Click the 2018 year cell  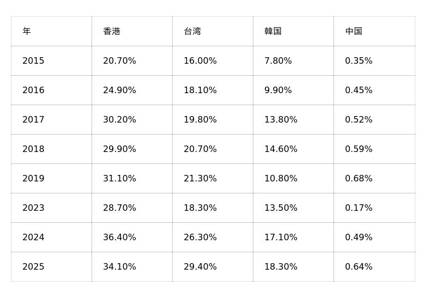[x=51, y=149]
